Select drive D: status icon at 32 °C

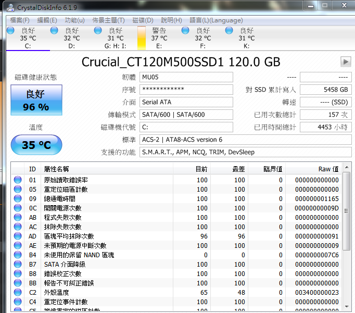[54, 30]
